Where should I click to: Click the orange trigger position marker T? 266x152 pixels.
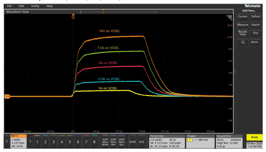73,16
